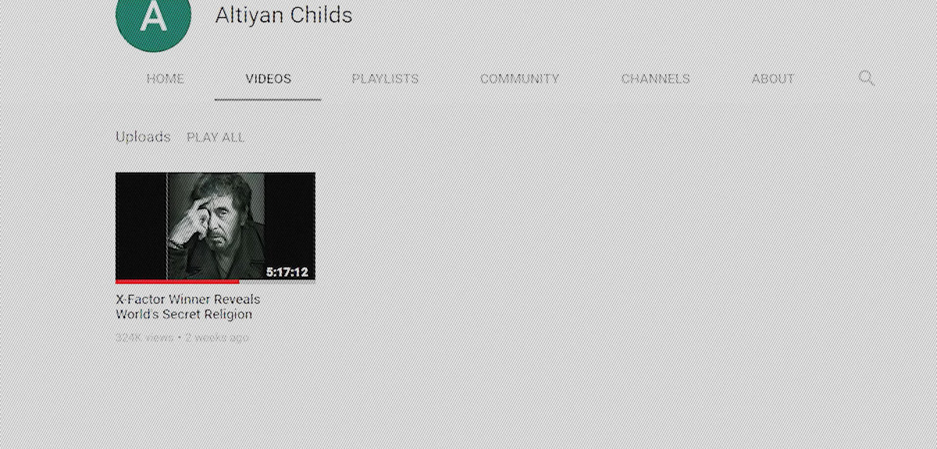Open the 'X-Factor Winner Reveals' title link

coord(188,299)
